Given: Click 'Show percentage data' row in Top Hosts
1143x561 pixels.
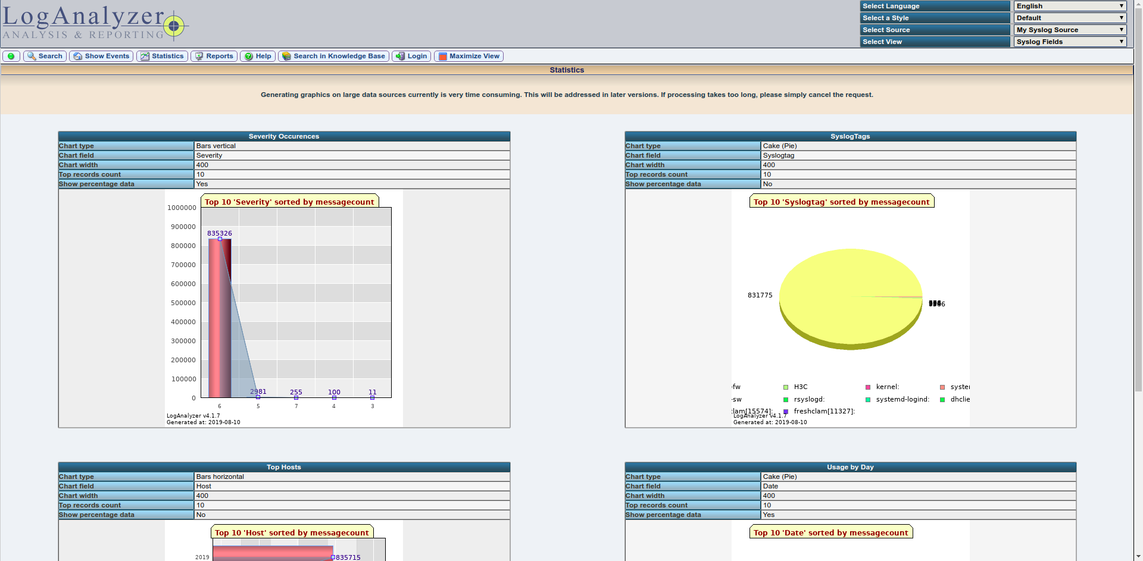Looking at the screenshot, I should pyautogui.click(x=284, y=515).
